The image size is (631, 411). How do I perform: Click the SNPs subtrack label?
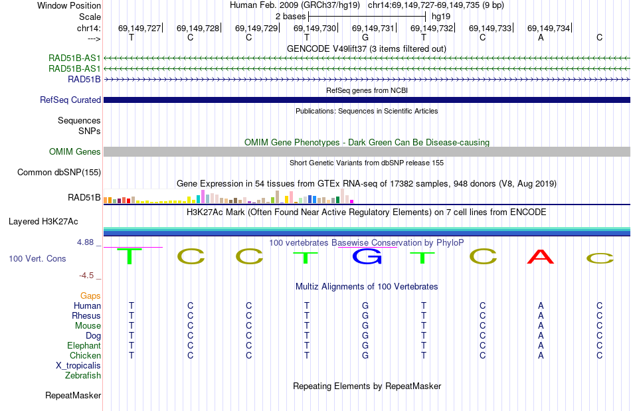coord(90,131)
